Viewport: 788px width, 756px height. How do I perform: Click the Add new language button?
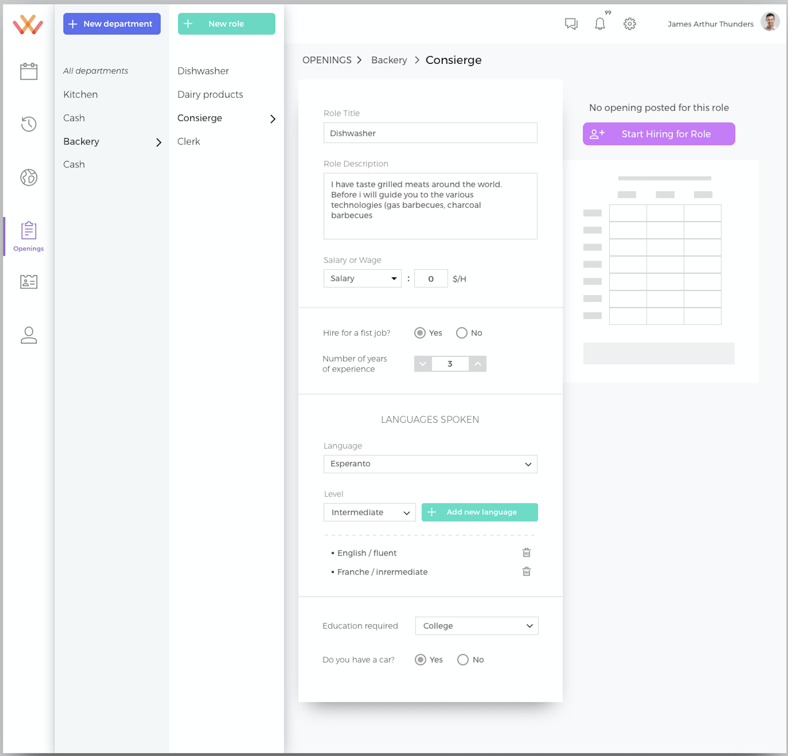pos(479,512)
